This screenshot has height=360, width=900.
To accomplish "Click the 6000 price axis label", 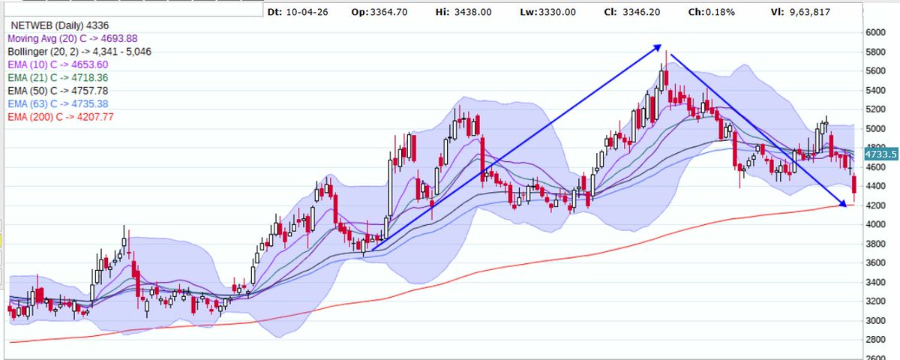I will pyautogui.click(x=876, y=32).
